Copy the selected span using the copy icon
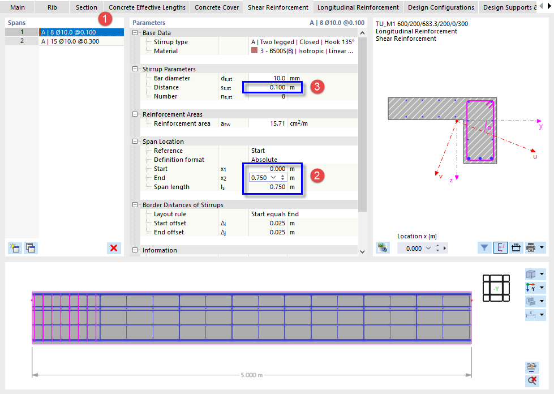The image size is (554, 394). point(31,248)
